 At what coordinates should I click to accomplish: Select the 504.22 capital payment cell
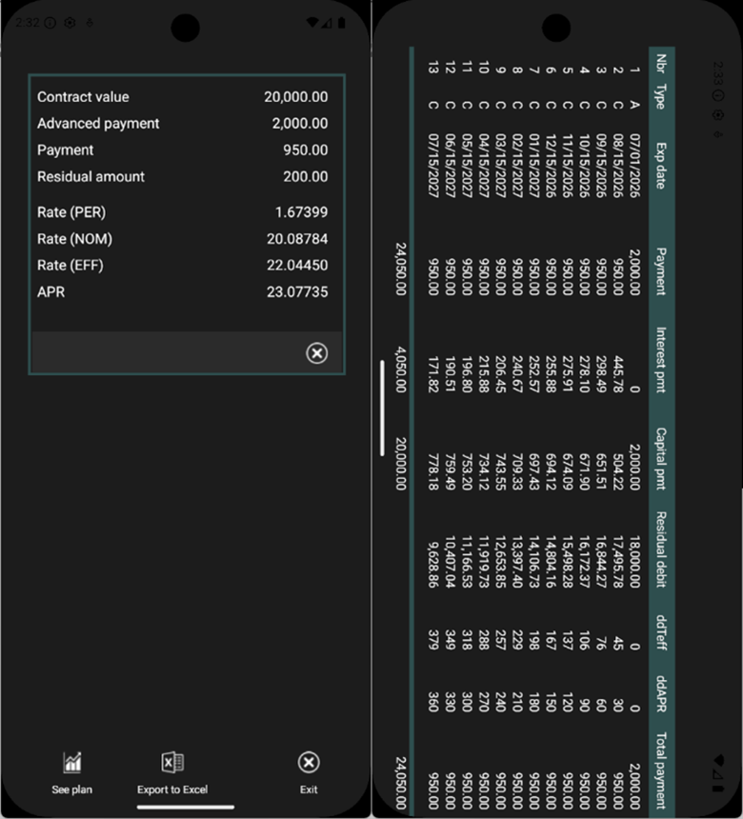click(x=618, y=471)
